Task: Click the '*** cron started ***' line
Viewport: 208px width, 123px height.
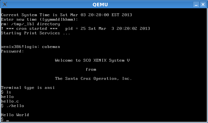Action: (75, 29)
